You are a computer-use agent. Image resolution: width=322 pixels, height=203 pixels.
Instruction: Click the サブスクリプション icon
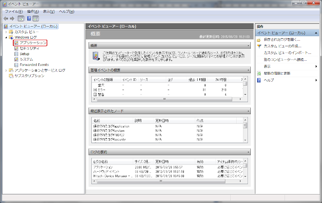pyautogui.click(x=11, y=76)
